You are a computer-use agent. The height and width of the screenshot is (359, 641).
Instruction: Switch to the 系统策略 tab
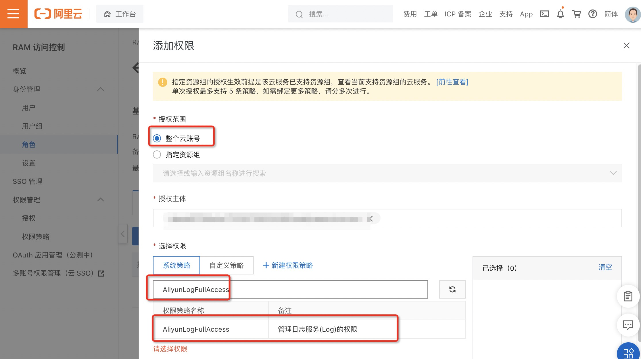(x=176, y=265)
